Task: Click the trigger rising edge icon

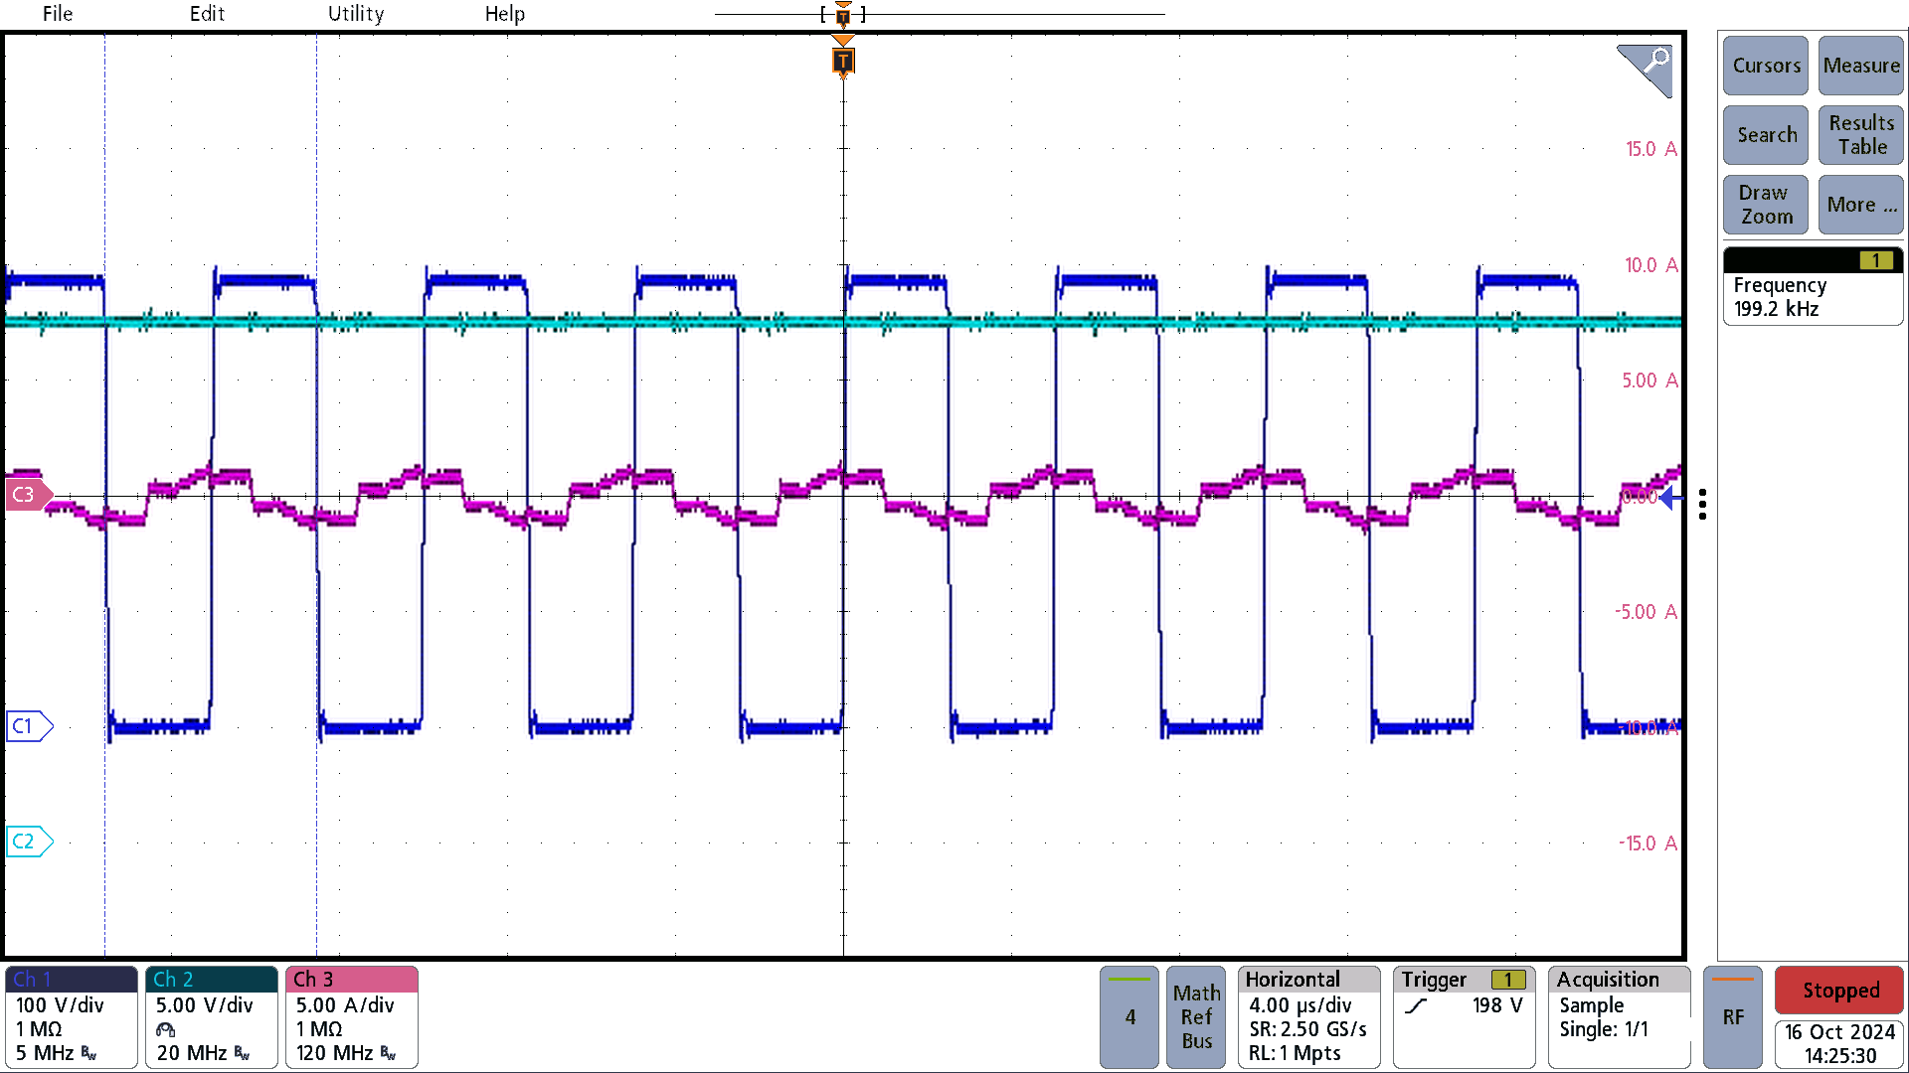Action: click(1416, 1006)
